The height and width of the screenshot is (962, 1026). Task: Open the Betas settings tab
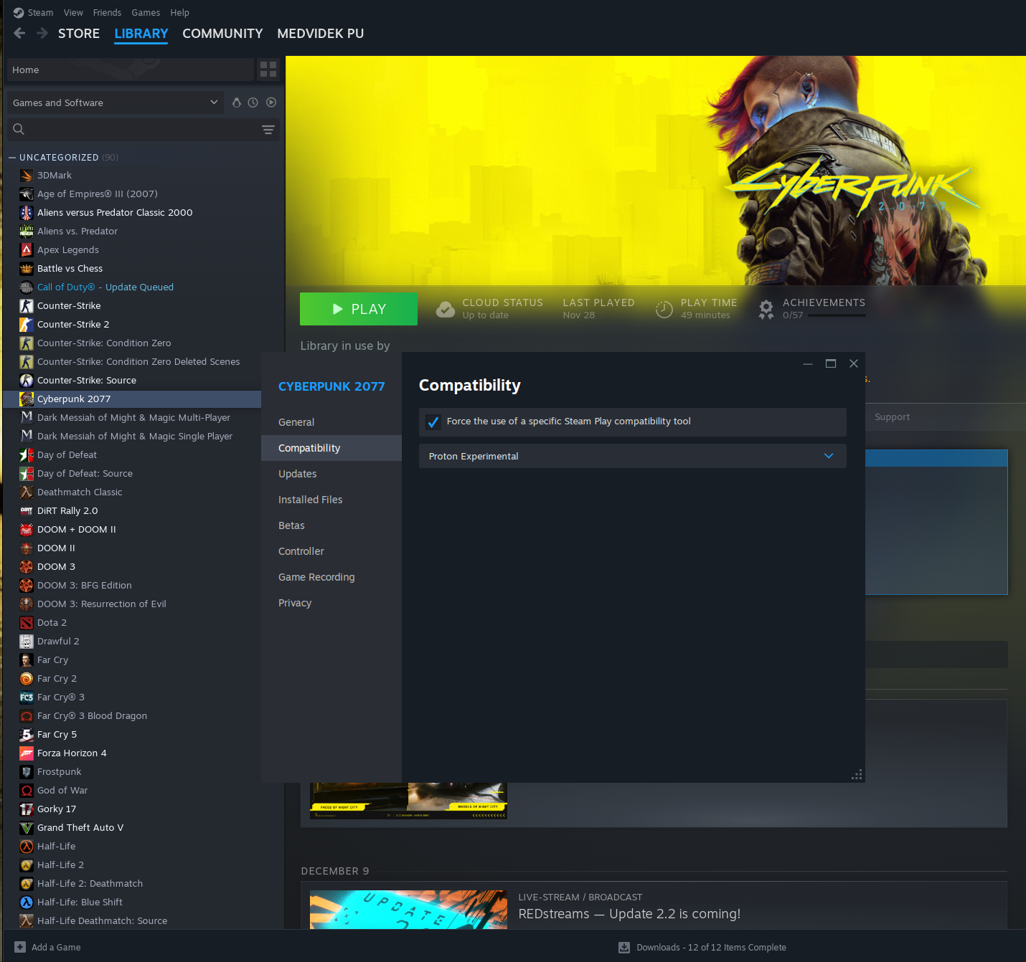click(291, 525)
